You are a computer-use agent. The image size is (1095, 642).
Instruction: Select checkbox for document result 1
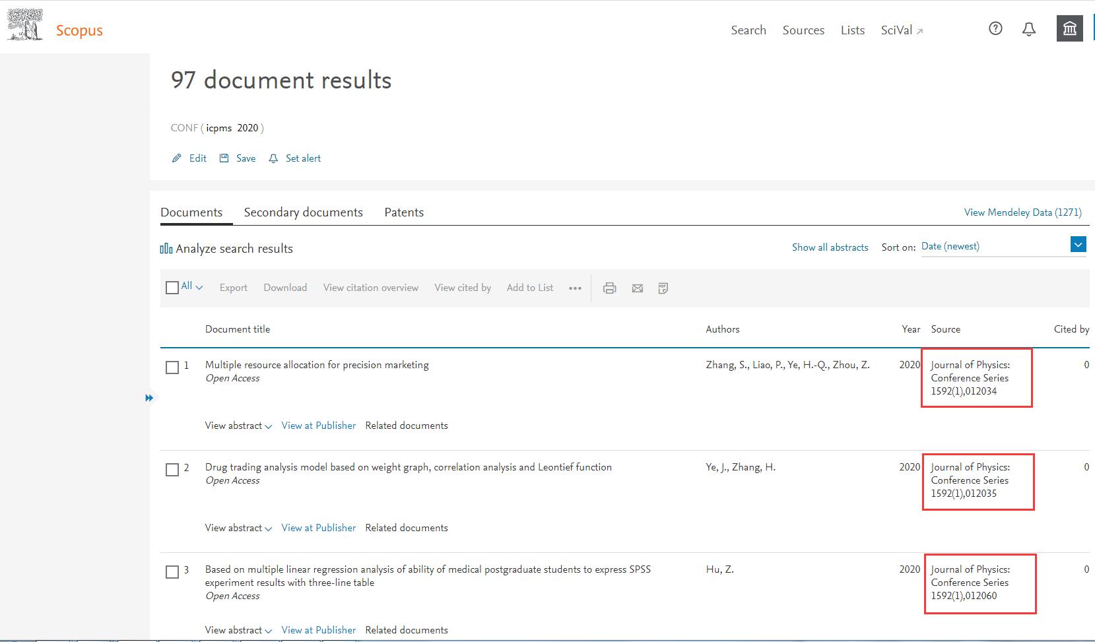[x=172, y=368]
